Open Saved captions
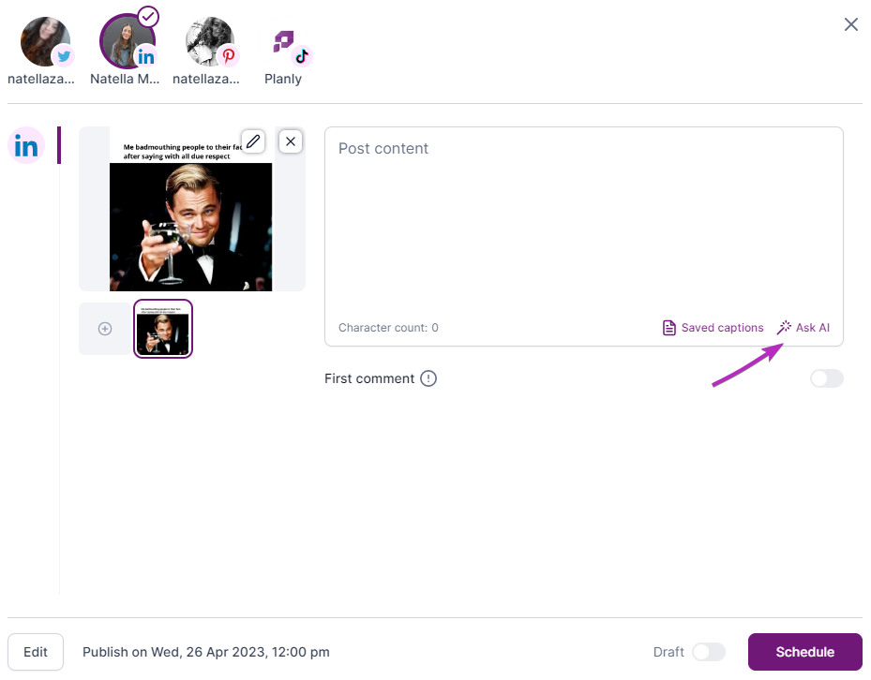The width and height of the screenshot is (871, 680). [x=713, y=328]
